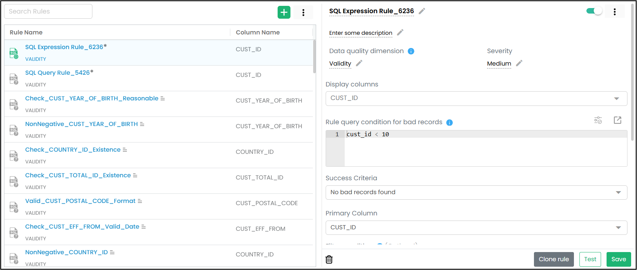This screenshot has height=270, width=637.
Task: Edit the Medium severity pencil icon
Action: pos(519,63)
